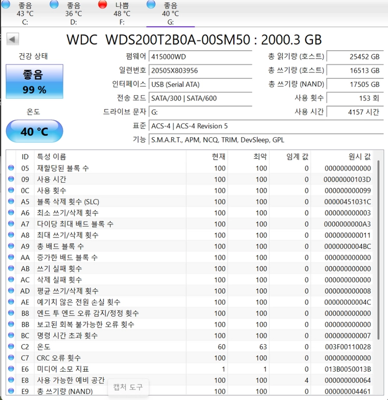Image resolution: width=388 pixels, height=400 pixels.
Task: Click status orb of attribute 05 row
Action: [11, 168]
